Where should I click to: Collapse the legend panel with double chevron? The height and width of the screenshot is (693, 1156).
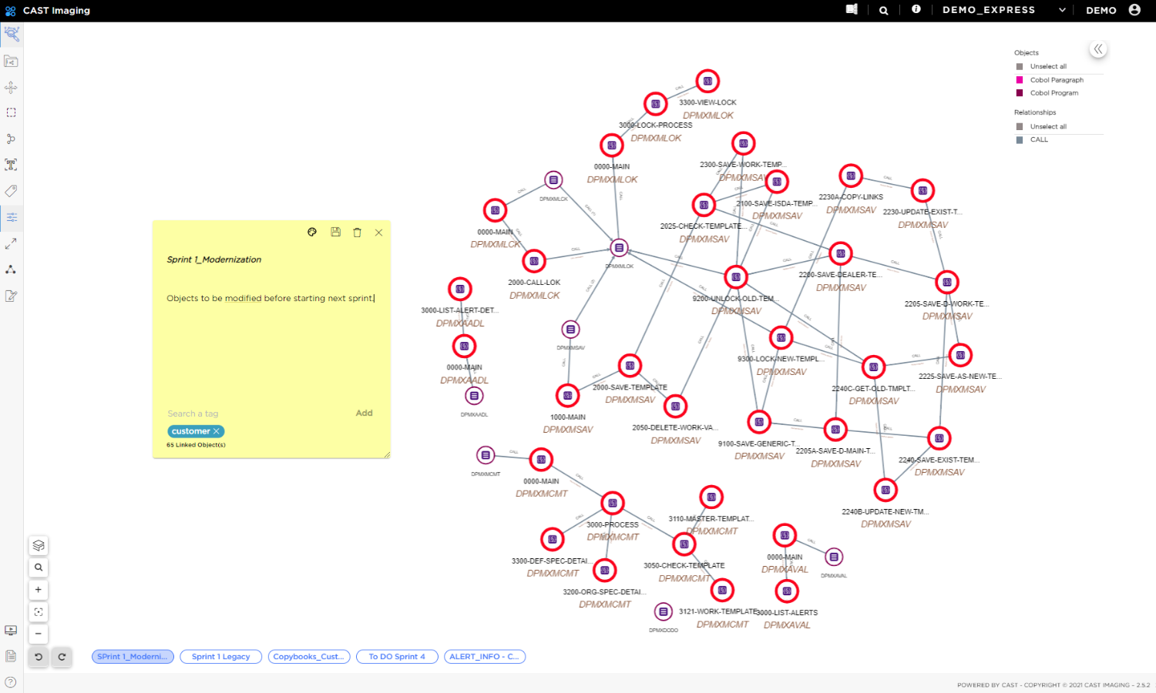click(x=1098, y=49)
